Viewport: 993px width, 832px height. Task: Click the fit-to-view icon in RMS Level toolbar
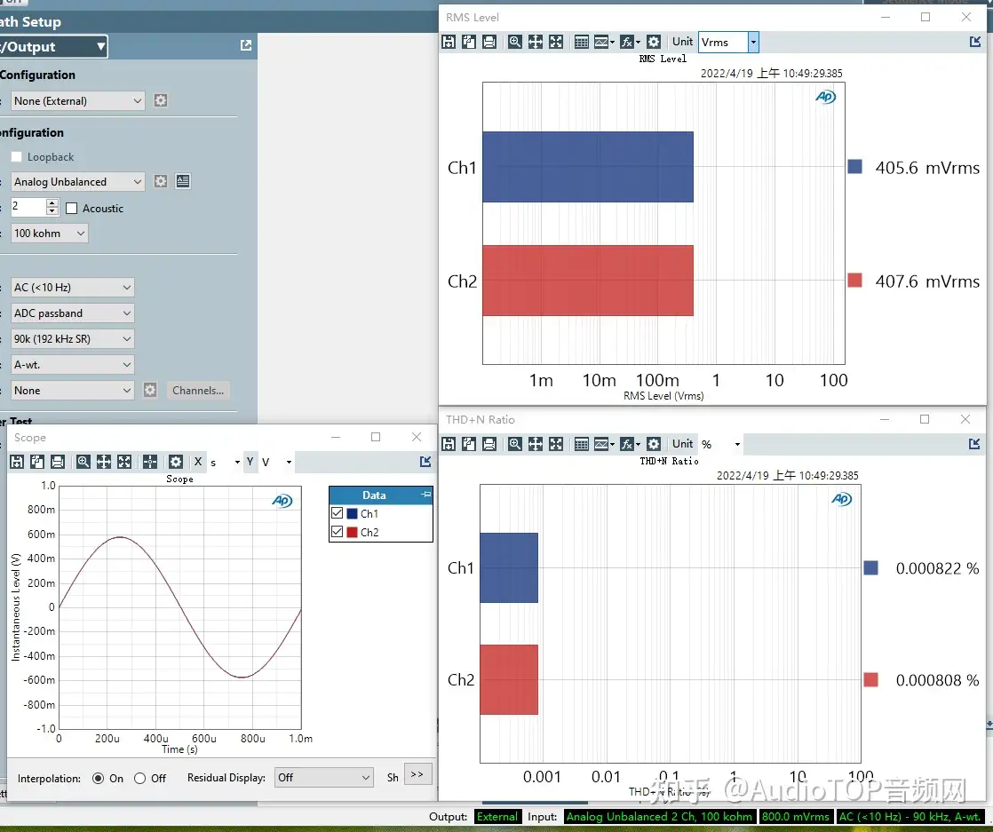click(x=556, y=42)
